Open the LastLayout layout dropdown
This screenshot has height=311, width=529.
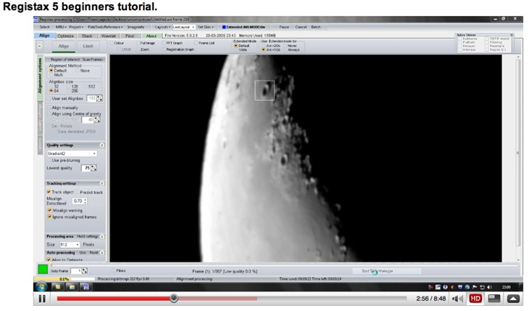(x=183, y=27)
